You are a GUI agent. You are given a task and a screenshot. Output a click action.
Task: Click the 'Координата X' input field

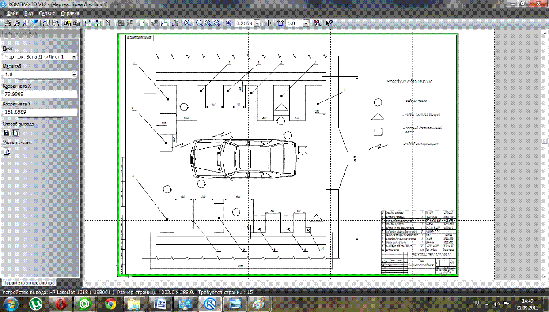(x=40, y=94)
